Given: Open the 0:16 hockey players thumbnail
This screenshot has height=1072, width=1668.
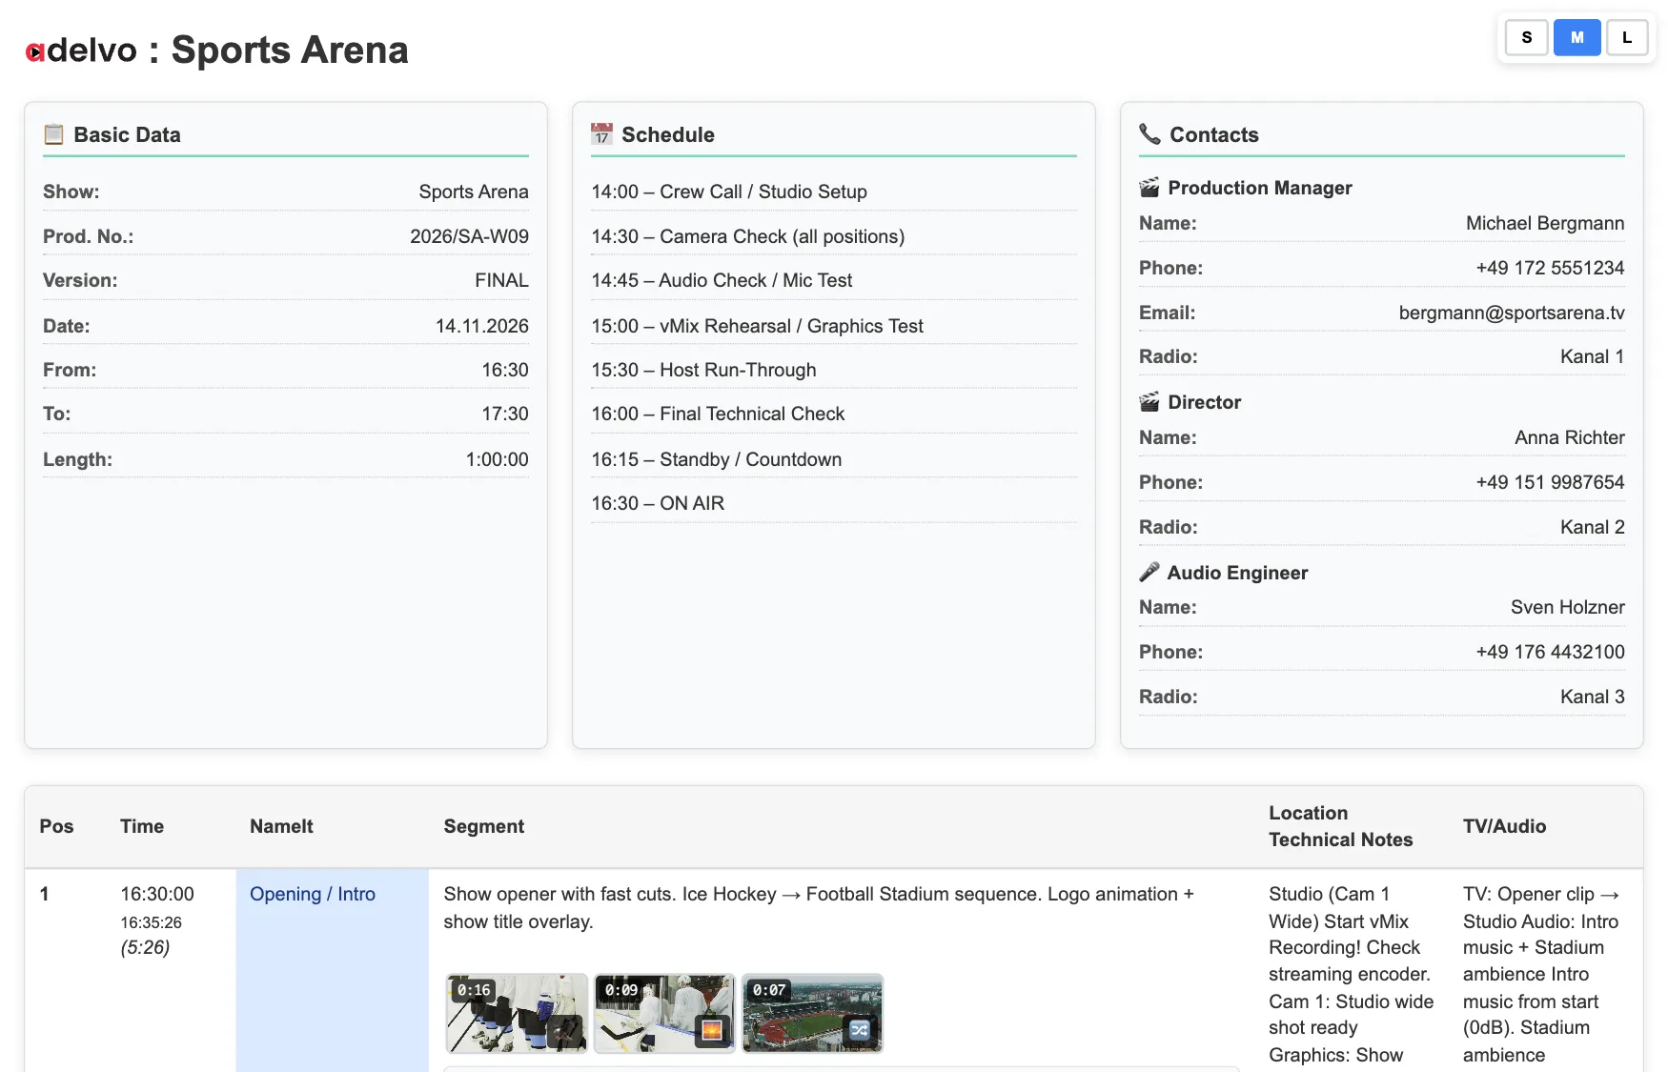Looking at the screenshot, I should [x=517, y=1013].
